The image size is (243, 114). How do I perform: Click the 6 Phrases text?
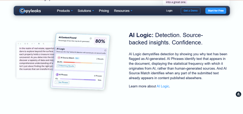coord(98,76)
